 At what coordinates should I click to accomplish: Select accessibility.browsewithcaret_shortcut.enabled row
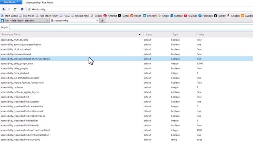click(x=126, y=59)
